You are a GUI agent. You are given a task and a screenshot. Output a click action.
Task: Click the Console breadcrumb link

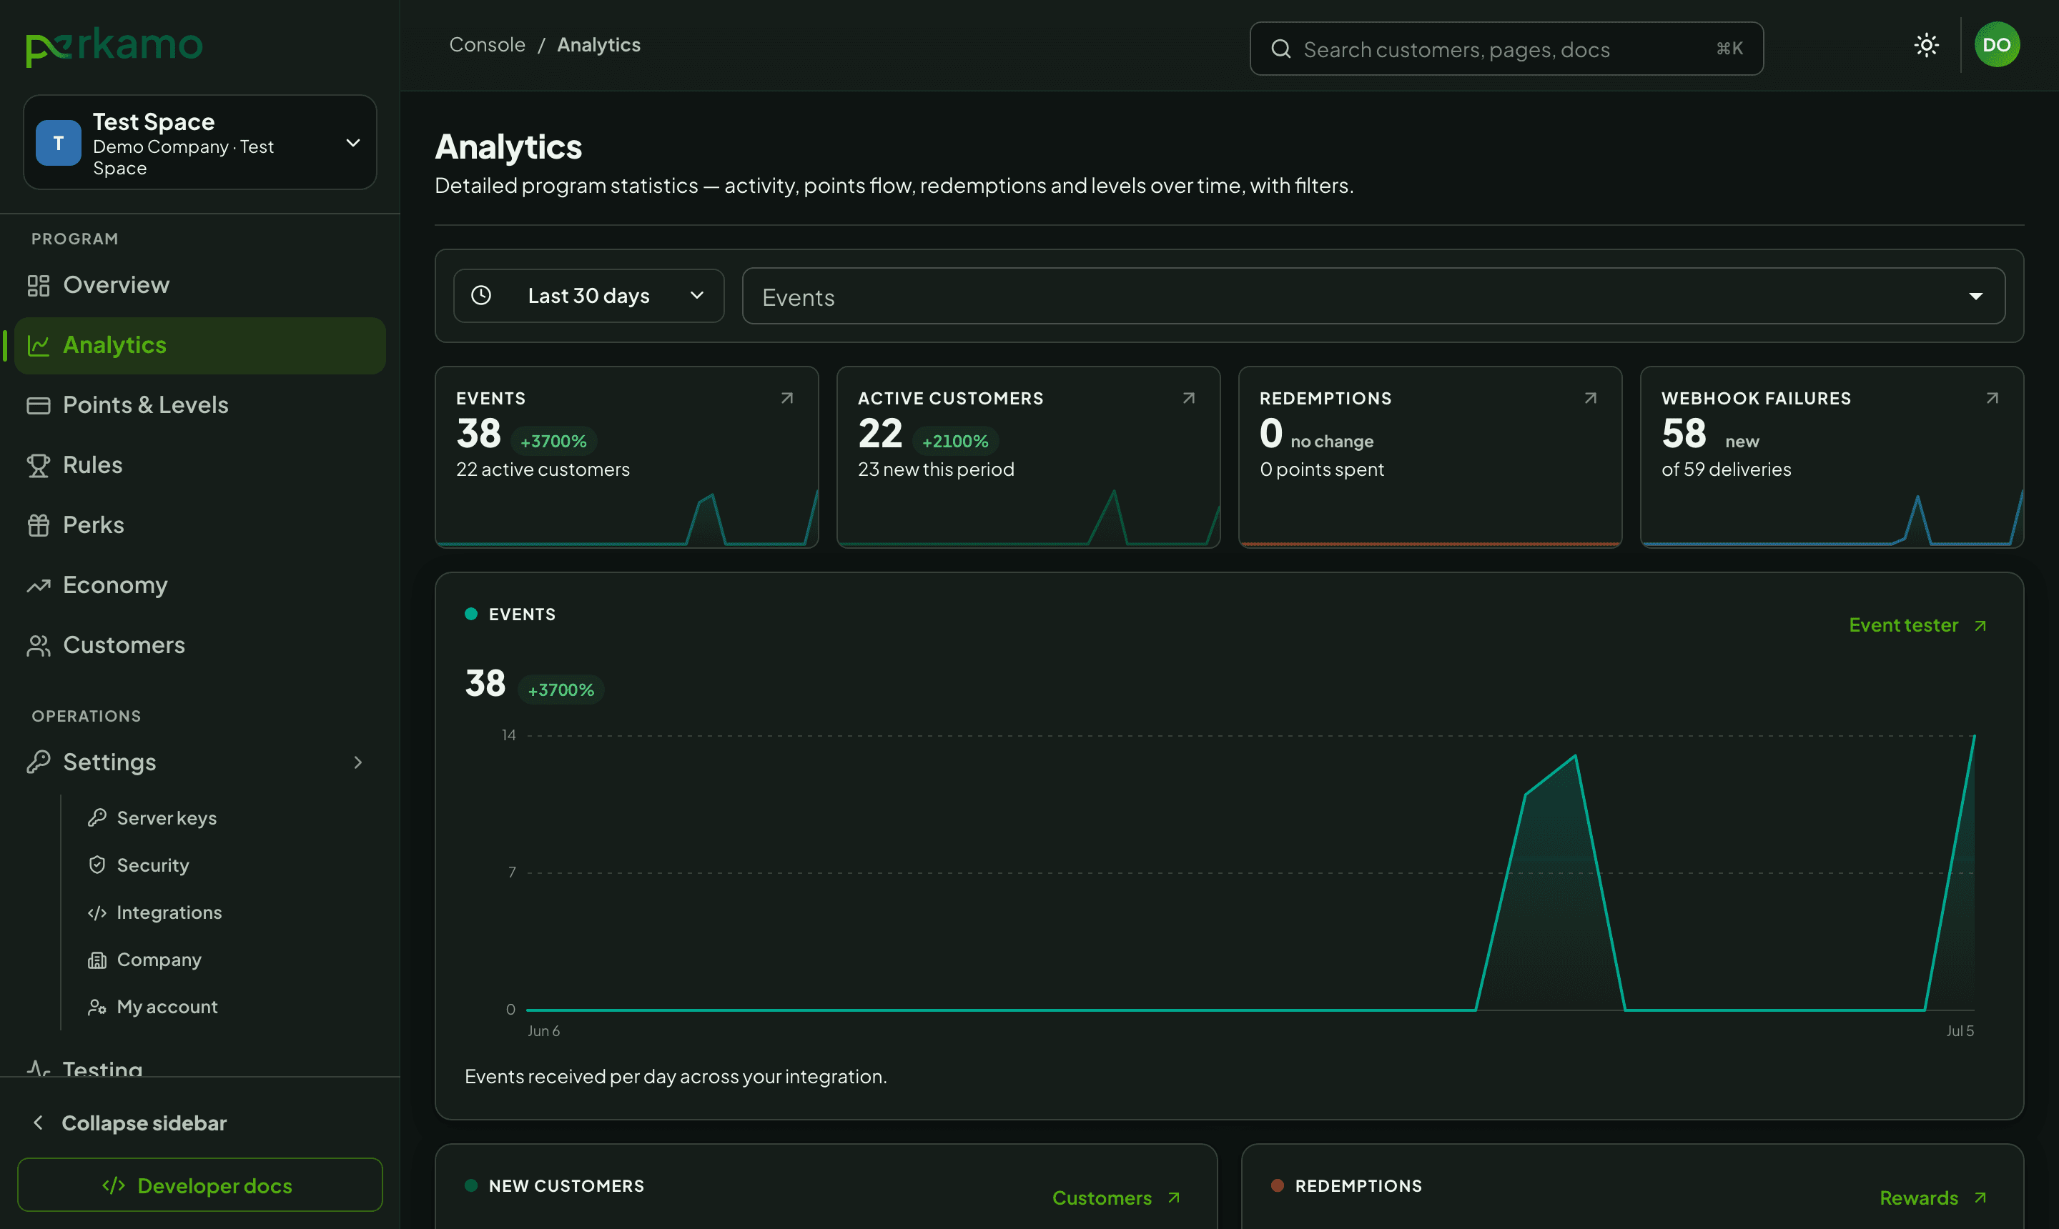pos(487,45)
